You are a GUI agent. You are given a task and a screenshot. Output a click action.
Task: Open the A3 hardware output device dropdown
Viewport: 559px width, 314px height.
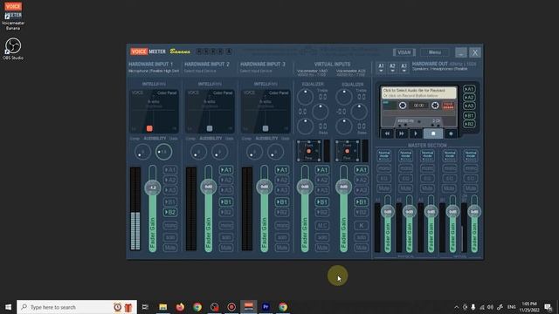[x=404, y=68]
